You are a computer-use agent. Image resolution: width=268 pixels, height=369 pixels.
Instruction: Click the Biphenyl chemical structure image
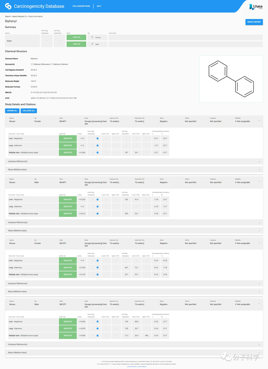point(231,79)
